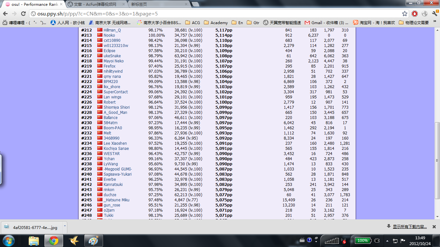Bookmark this page with the star icon

tap(405, 14)
